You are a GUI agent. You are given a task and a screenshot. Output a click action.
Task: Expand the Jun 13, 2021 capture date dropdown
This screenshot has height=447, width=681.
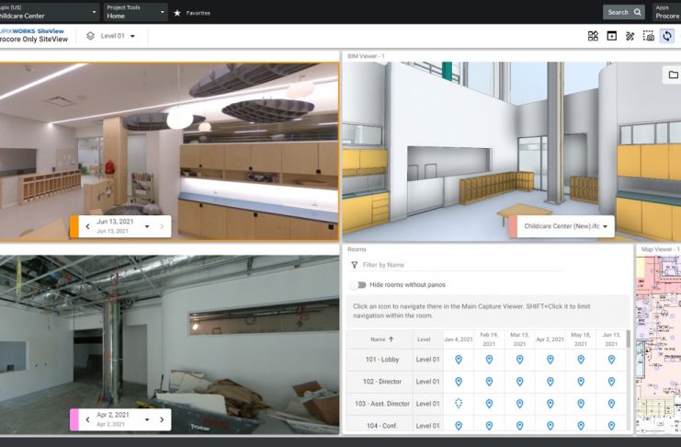pyautogui.click(x=146, y=225)
